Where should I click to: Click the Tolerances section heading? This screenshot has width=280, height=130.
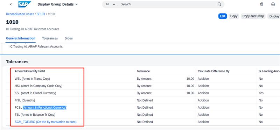(x=17, y=62)
